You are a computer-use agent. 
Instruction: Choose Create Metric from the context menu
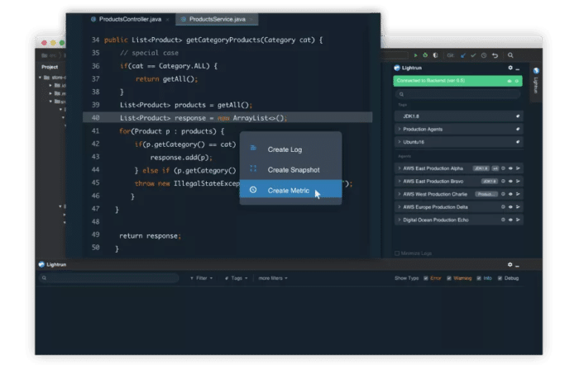[291, 190]
